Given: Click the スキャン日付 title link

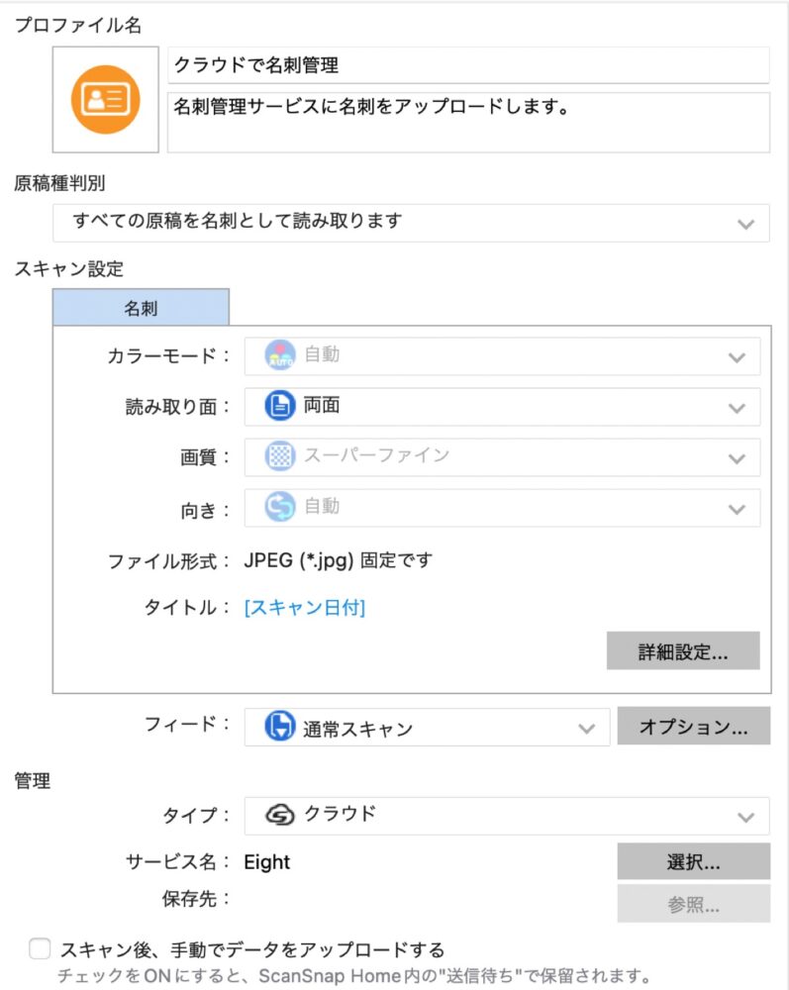Looking at the screenshot, I should click(x=305, y=608).
